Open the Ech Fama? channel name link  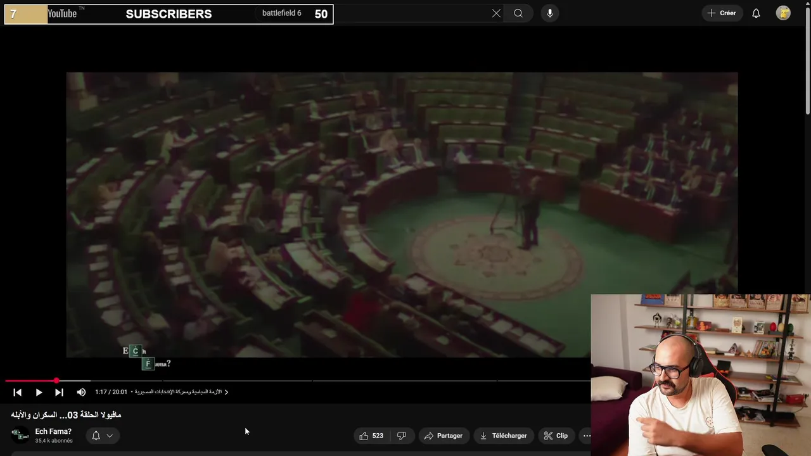click(x=53, y=431)
